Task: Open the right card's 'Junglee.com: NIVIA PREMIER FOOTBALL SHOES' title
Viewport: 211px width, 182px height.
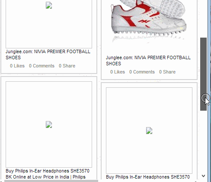Action: 148,61
